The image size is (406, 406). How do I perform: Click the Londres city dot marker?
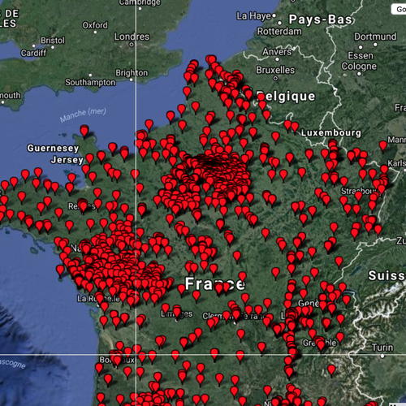click(x=132, y=45)
